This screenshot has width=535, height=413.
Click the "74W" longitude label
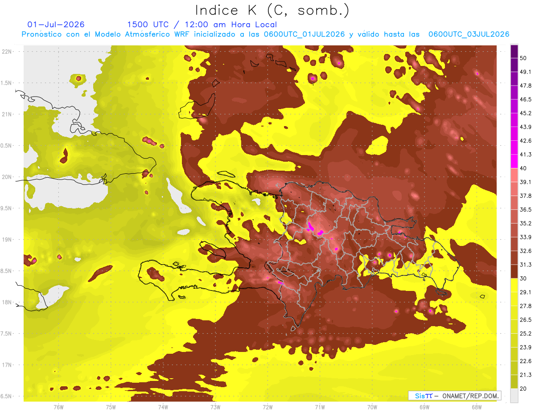(163, 407)
